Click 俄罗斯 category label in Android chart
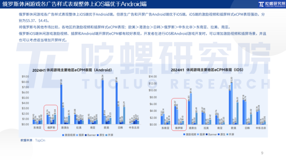 point(51,128)
